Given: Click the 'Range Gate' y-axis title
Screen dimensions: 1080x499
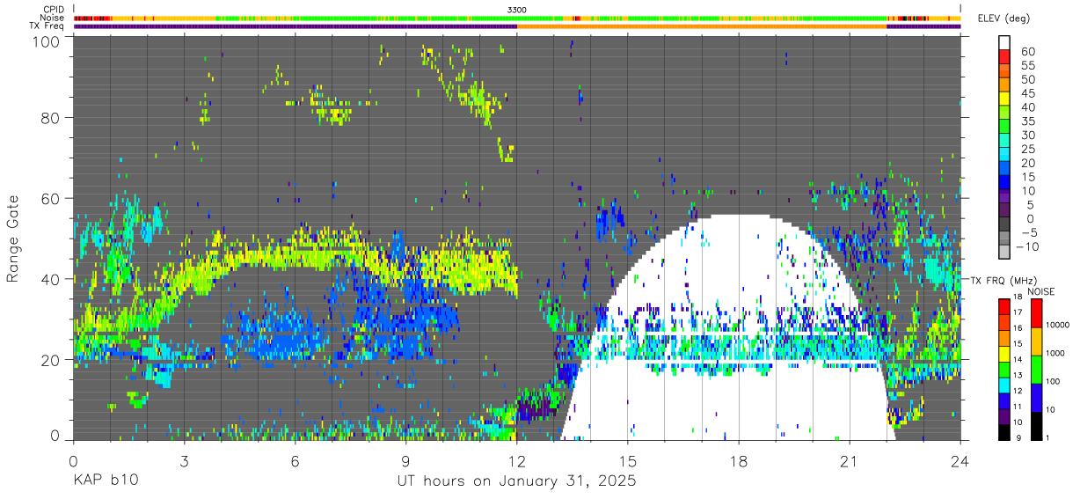Looking at the screenshot, I should 13,239.
